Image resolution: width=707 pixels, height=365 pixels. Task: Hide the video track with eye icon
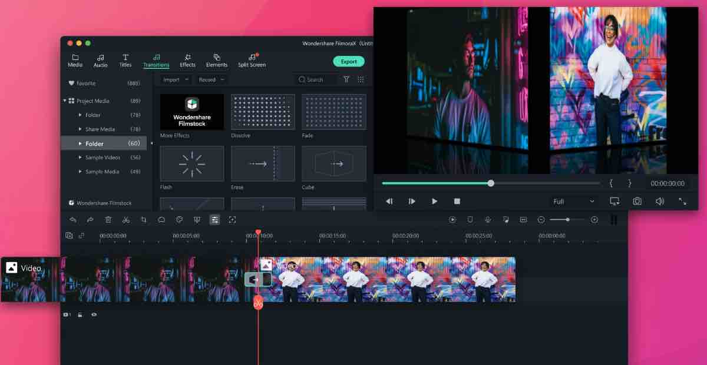[x=94, y=314]
